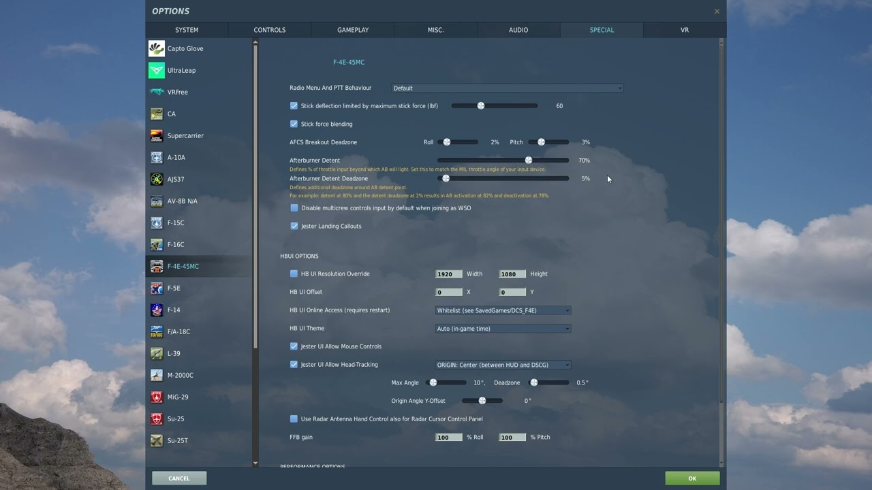Image resolution: width=872 pixels, height=490 pixels.
Task: Open the HB UI Theme dropdown
Action: tap(503, 329)
